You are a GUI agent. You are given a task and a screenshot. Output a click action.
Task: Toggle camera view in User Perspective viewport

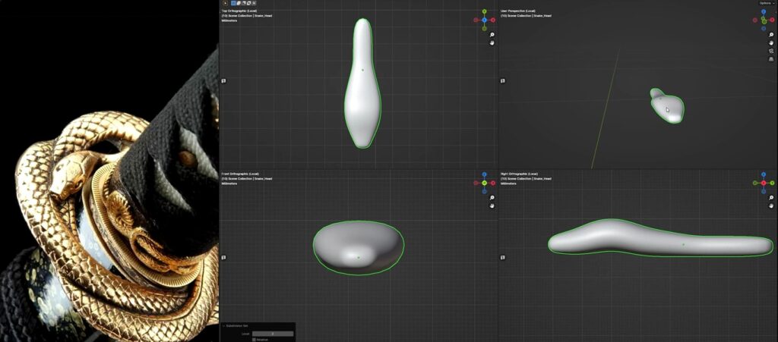tap(772, 51)
